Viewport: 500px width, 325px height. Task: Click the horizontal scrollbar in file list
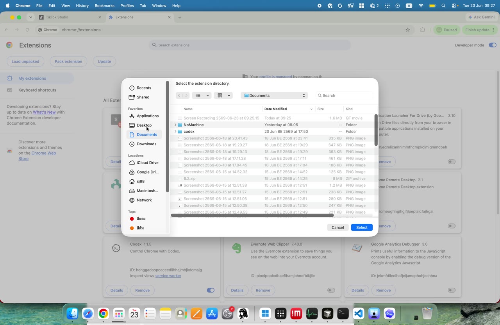(252, 215)
